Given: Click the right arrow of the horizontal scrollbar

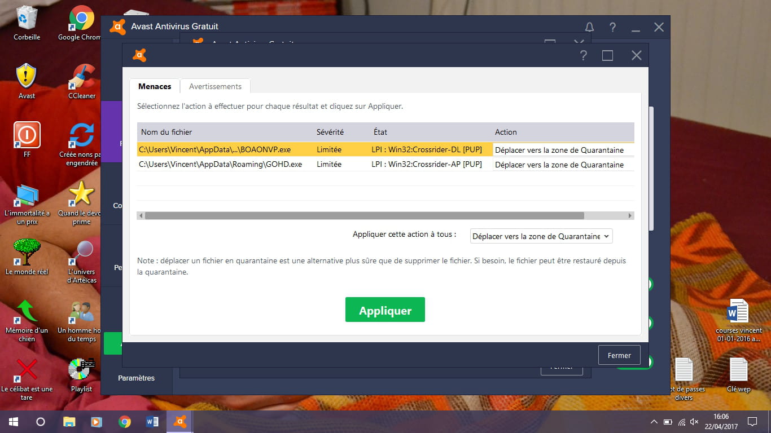Looking at the screenshot, I should point(630,215).
